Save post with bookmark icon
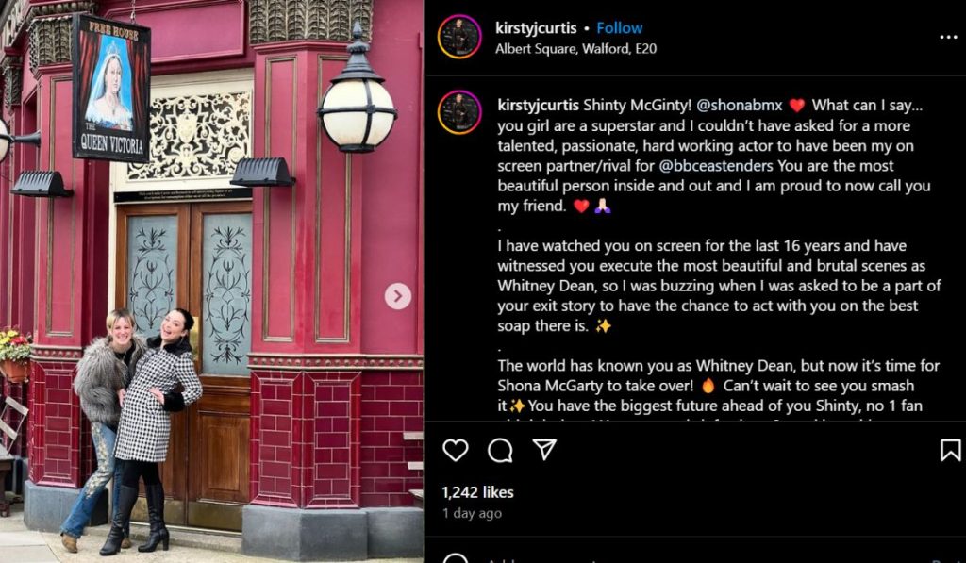 coord(950,450)
